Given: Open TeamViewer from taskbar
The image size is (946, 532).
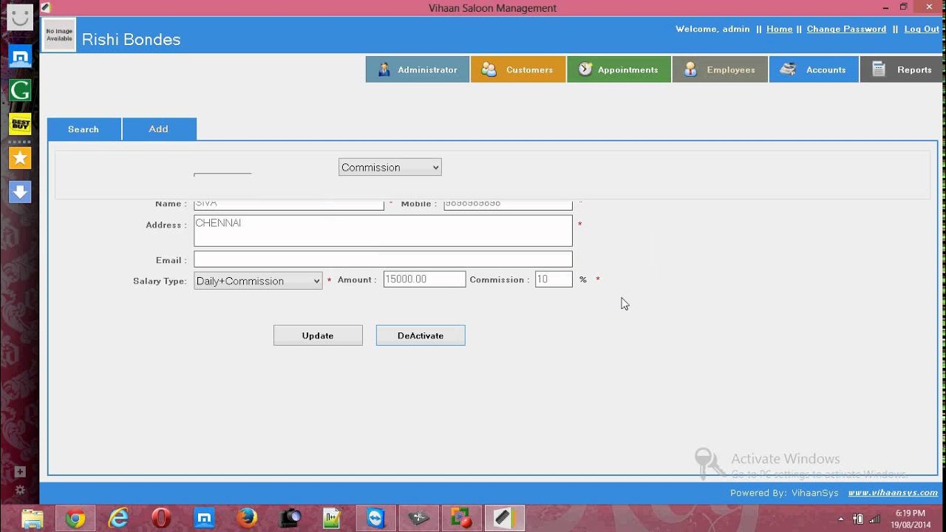Looking at the screenshot, I should pos(375,519).
